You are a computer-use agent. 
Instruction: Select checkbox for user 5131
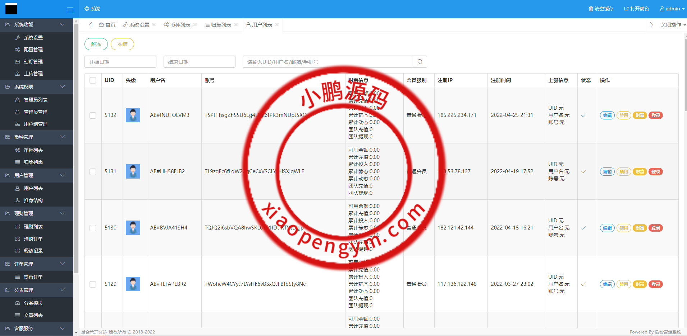coord(93,171)
